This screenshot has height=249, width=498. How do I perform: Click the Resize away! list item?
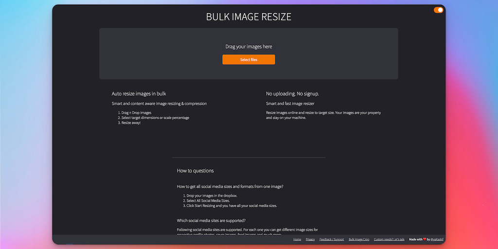pos(131,123)
